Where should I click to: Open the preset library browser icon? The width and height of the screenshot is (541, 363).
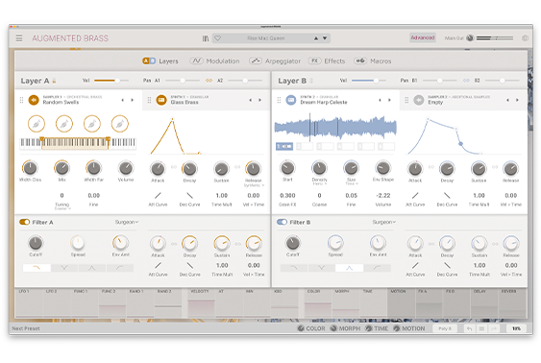[x=206, y=38]
